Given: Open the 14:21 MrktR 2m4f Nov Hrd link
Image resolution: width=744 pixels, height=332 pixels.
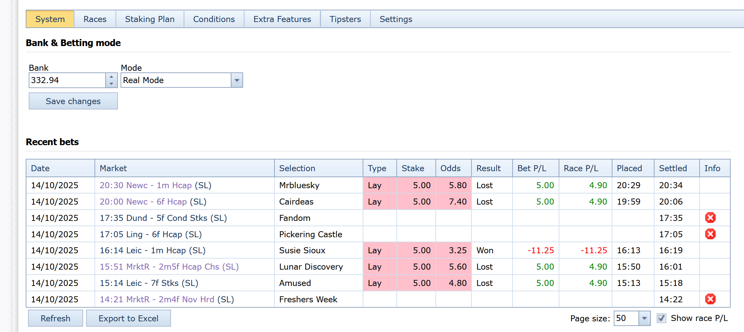Looking at the screenshot, I should [157, 300].
